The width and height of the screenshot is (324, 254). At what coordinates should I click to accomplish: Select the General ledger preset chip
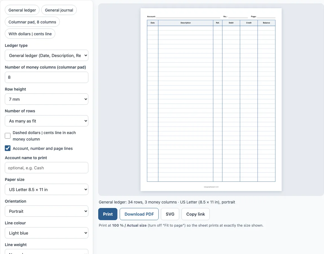coord(22,10)
